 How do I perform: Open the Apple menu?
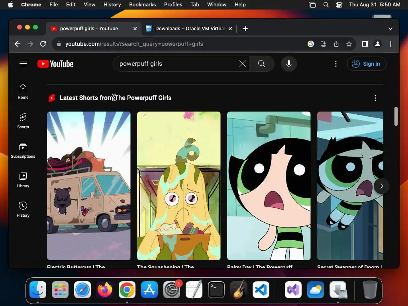pos(10,4)
